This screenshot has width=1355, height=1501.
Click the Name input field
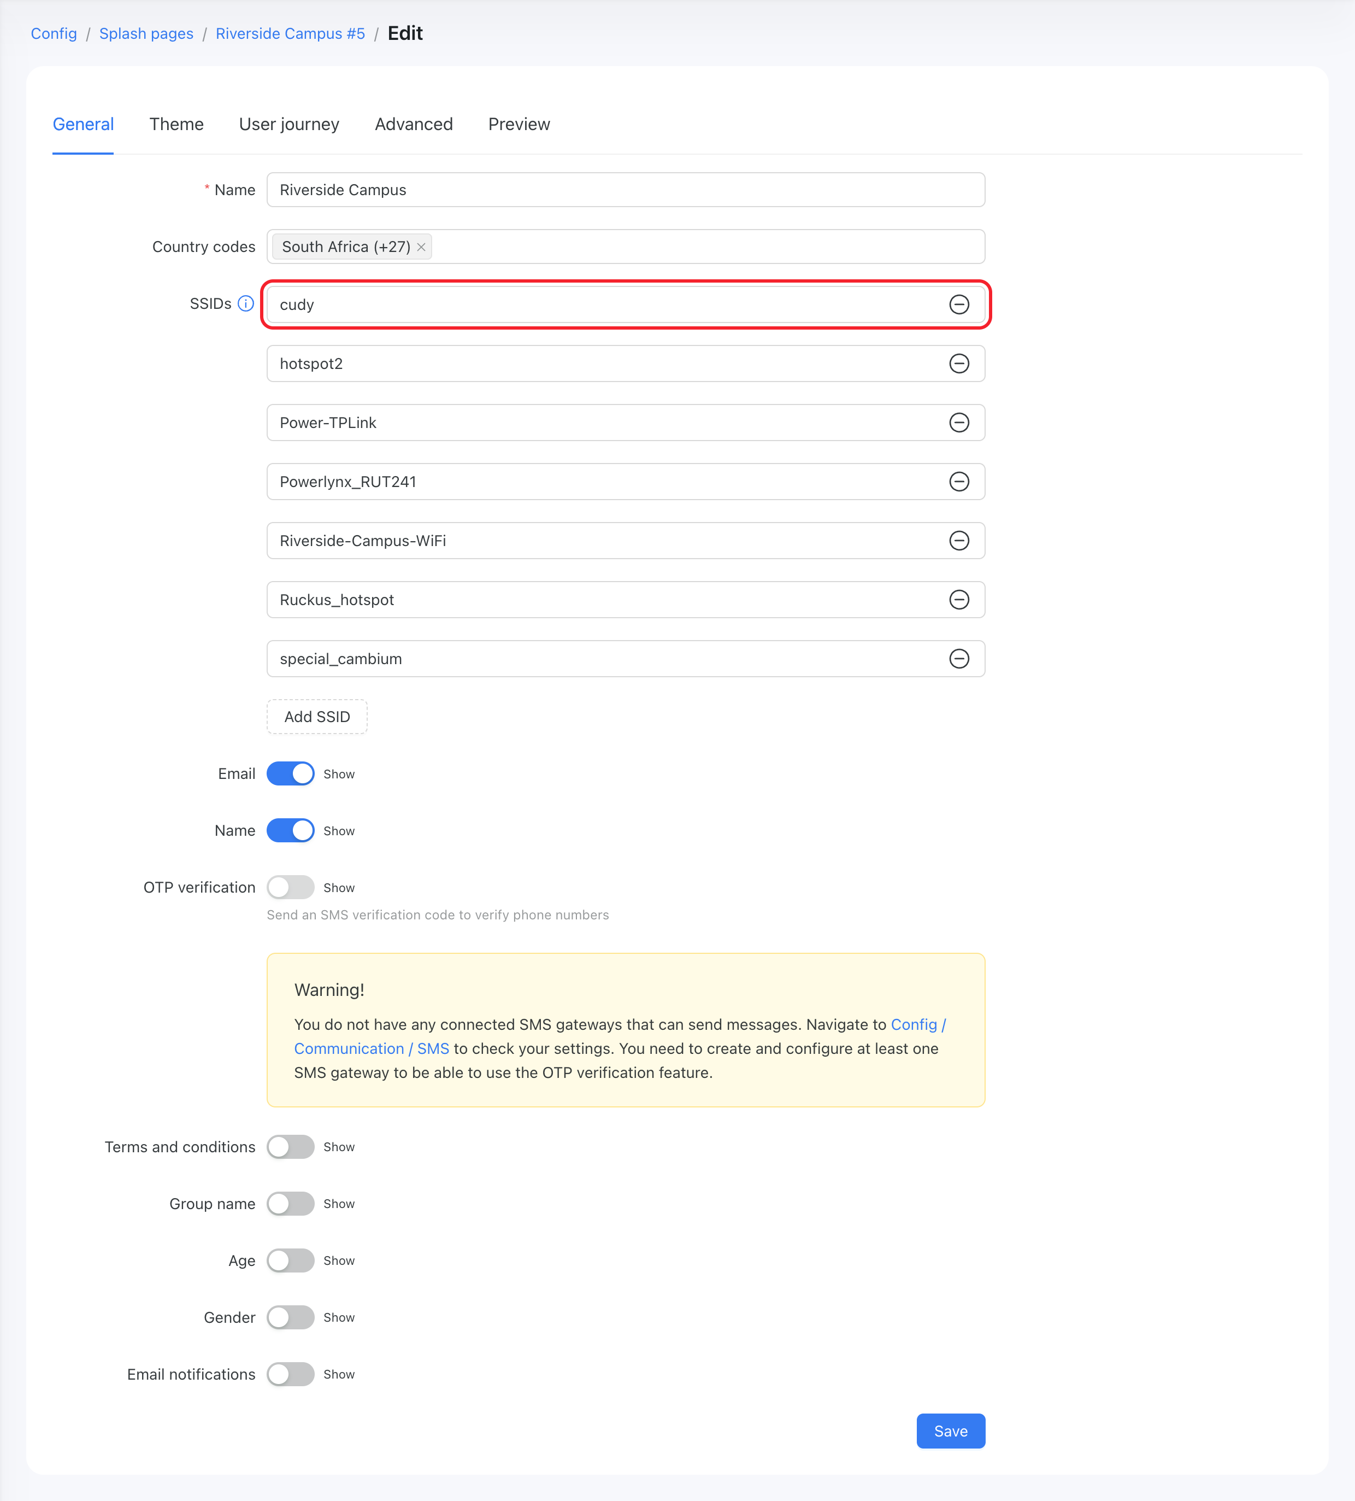click(x=626, y=190)
